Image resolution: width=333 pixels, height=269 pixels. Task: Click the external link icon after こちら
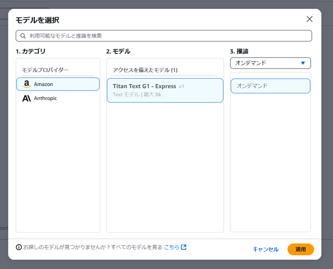[x=184, y=247]
